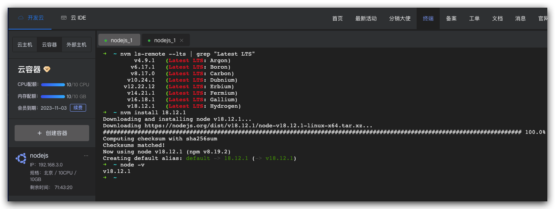Select the 云容器 host type

point(49,44)
